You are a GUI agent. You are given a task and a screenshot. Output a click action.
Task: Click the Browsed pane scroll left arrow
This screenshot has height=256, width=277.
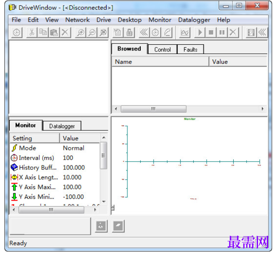(x=116, y=109)
